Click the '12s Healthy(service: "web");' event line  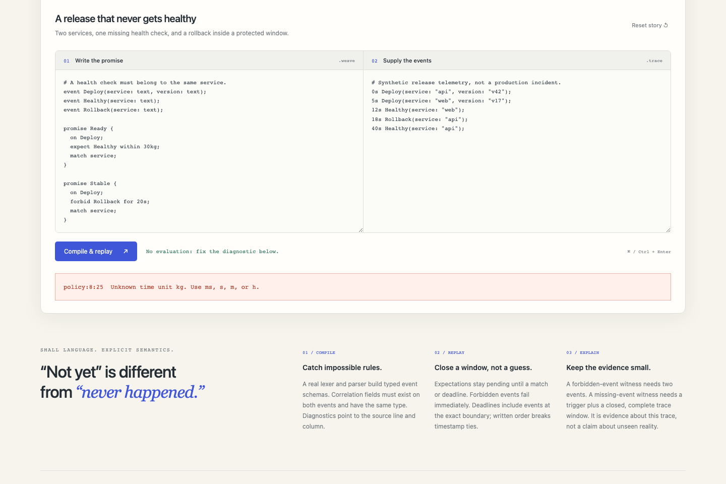coord(418,110)
